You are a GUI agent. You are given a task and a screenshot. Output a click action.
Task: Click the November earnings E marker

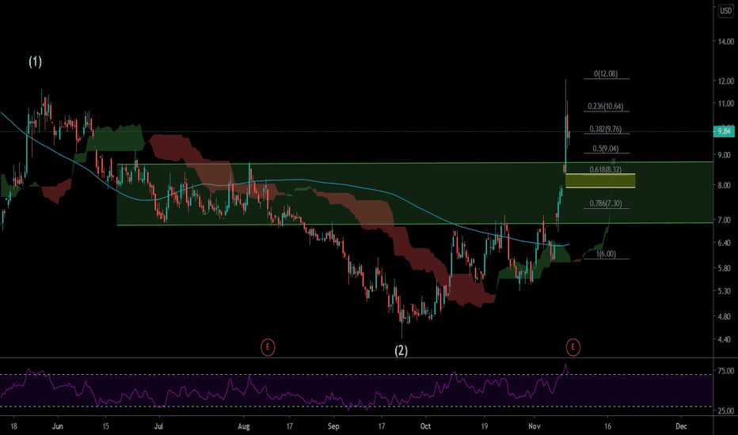(573, 347)
